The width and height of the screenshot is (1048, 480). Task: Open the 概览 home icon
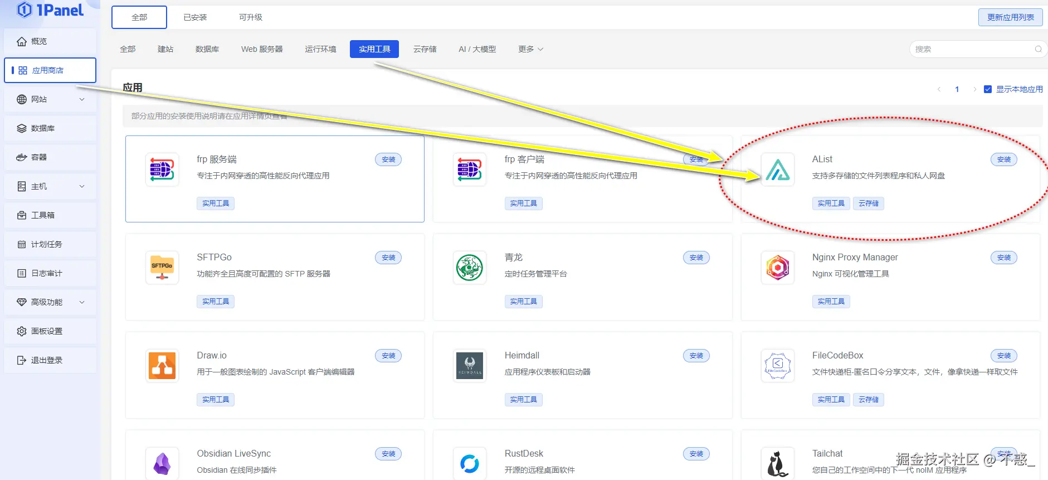pyautogui.click(x=22, y=41)
